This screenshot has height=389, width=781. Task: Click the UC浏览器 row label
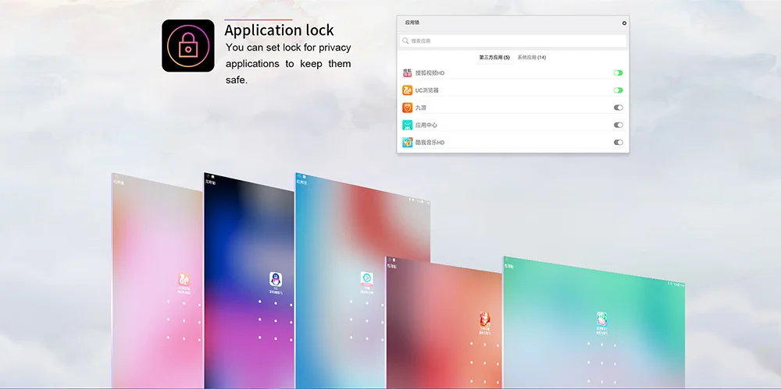[427, 90]
